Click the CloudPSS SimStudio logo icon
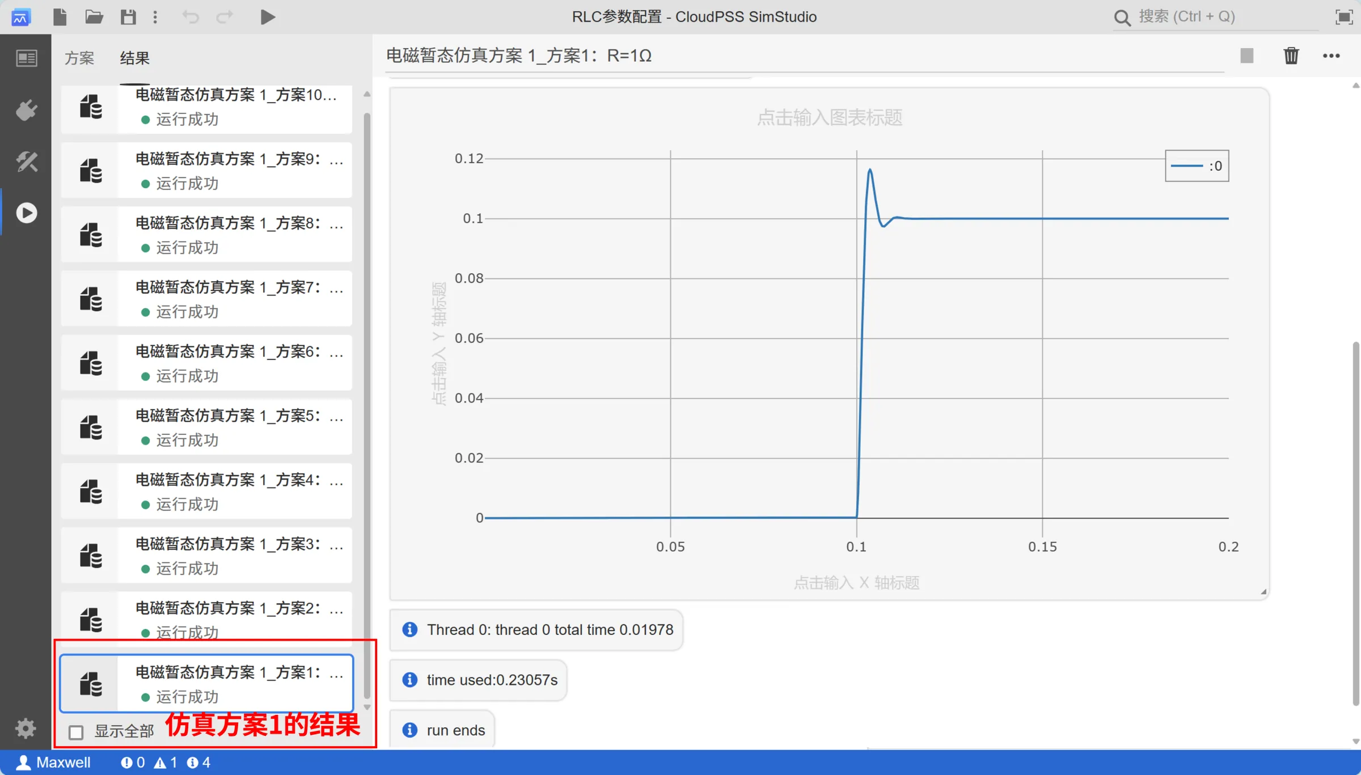Image resolution: width=1361 pixels, height=775 pixels. click(x=20, y=17)
